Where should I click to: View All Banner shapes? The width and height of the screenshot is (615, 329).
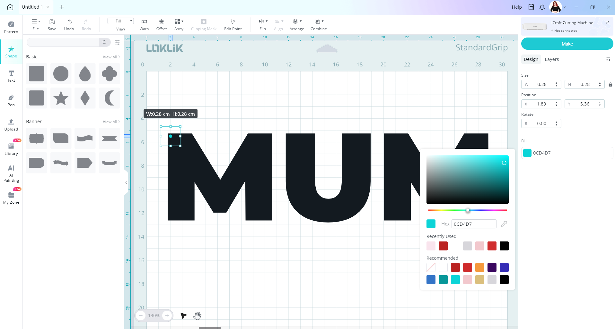pyautogui.click(x=111, y=122)
